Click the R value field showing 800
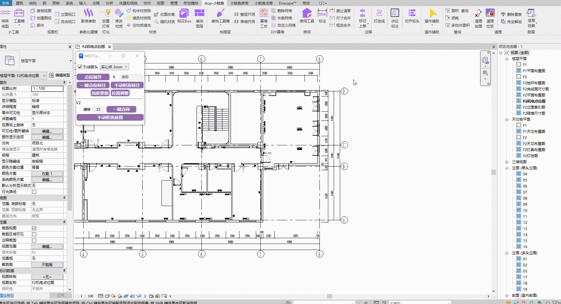This screenshot has height=304, width=561. 131,77
